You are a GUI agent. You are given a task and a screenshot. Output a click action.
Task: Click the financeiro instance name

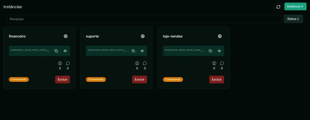click(x=17, y=36)
